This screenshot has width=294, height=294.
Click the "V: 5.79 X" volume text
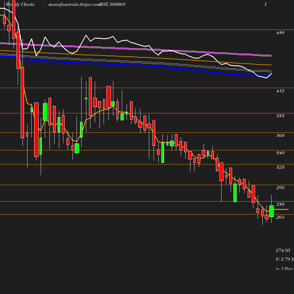[x=285, y=259]
